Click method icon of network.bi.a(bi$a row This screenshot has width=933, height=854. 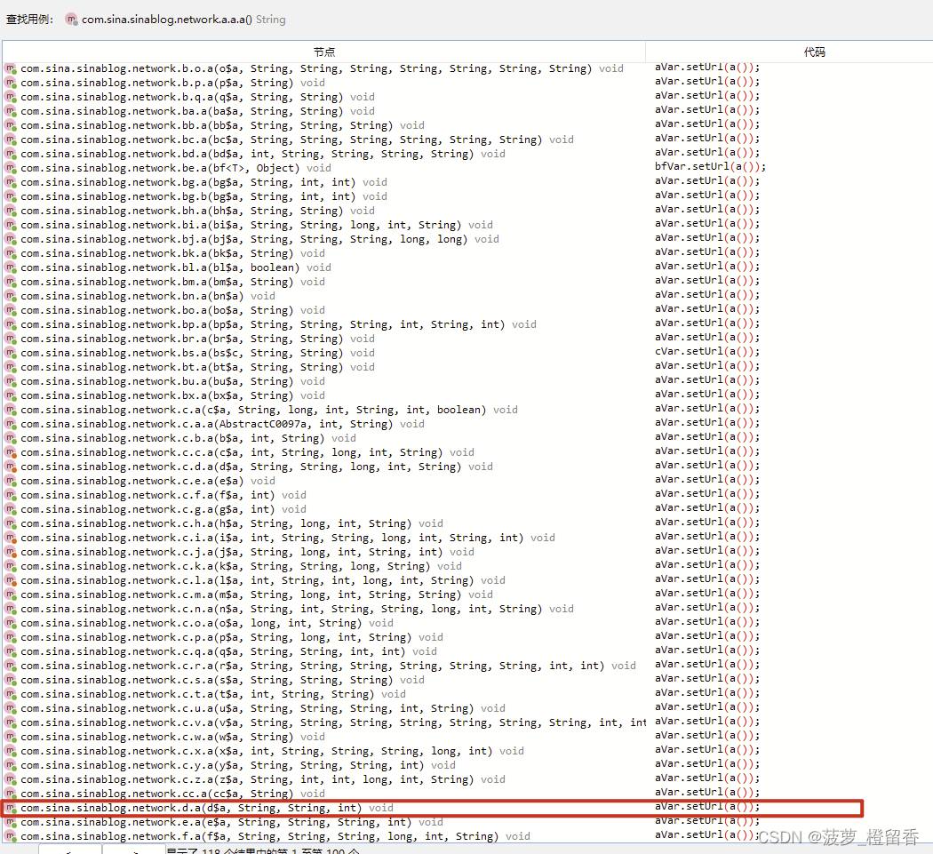pos(11,225)
